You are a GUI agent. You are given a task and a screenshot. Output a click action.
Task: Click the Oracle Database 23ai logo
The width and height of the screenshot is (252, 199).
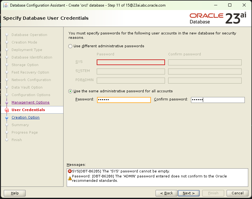coord(218,18)
